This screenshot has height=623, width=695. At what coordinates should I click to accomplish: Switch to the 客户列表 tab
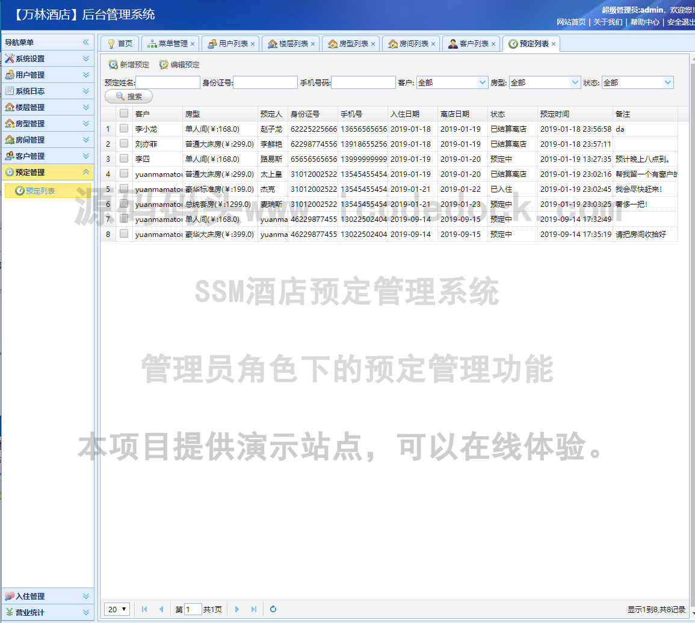click(x=473, y=43)
